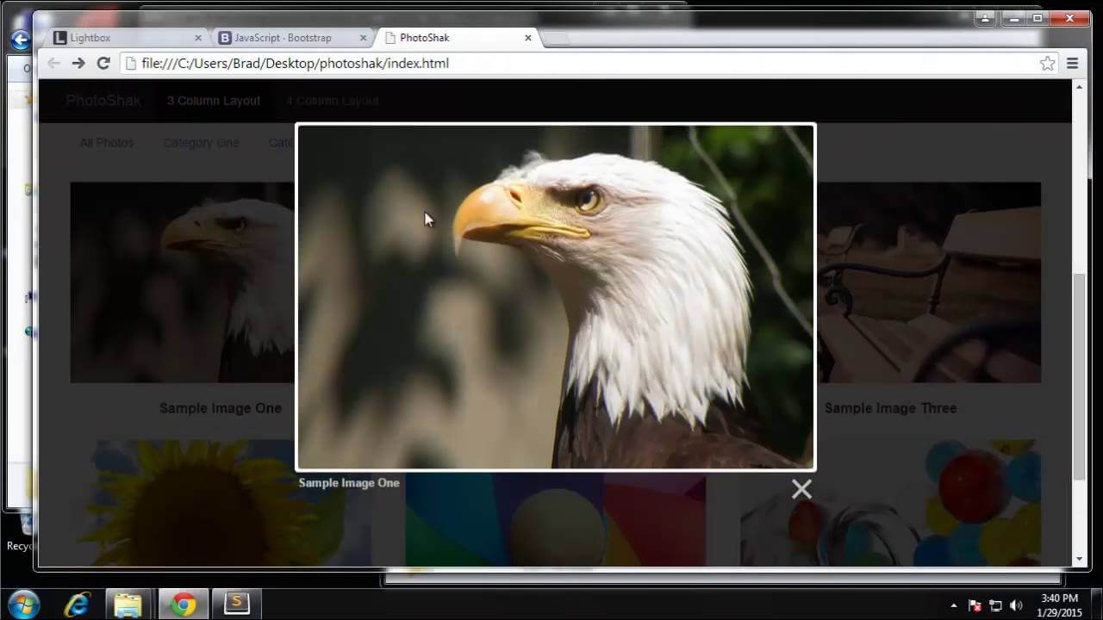Click the Chrome user profile button
Screen dimensions: 1103x620
[985, 18]
